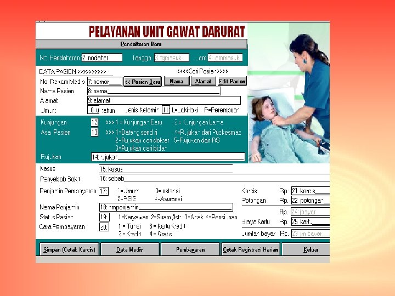Click the Alamat input field
This screenshot has width=395, height=296.
coord(163,100)
